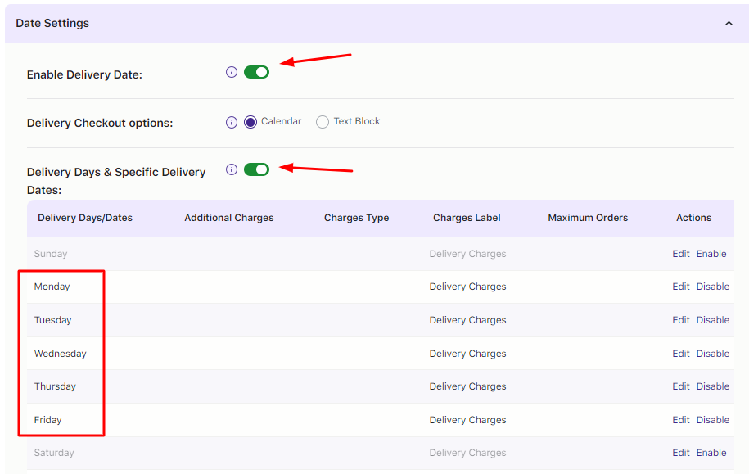
Task: Toggle the Enable Delivery Date switch
Action: point(256,72)
